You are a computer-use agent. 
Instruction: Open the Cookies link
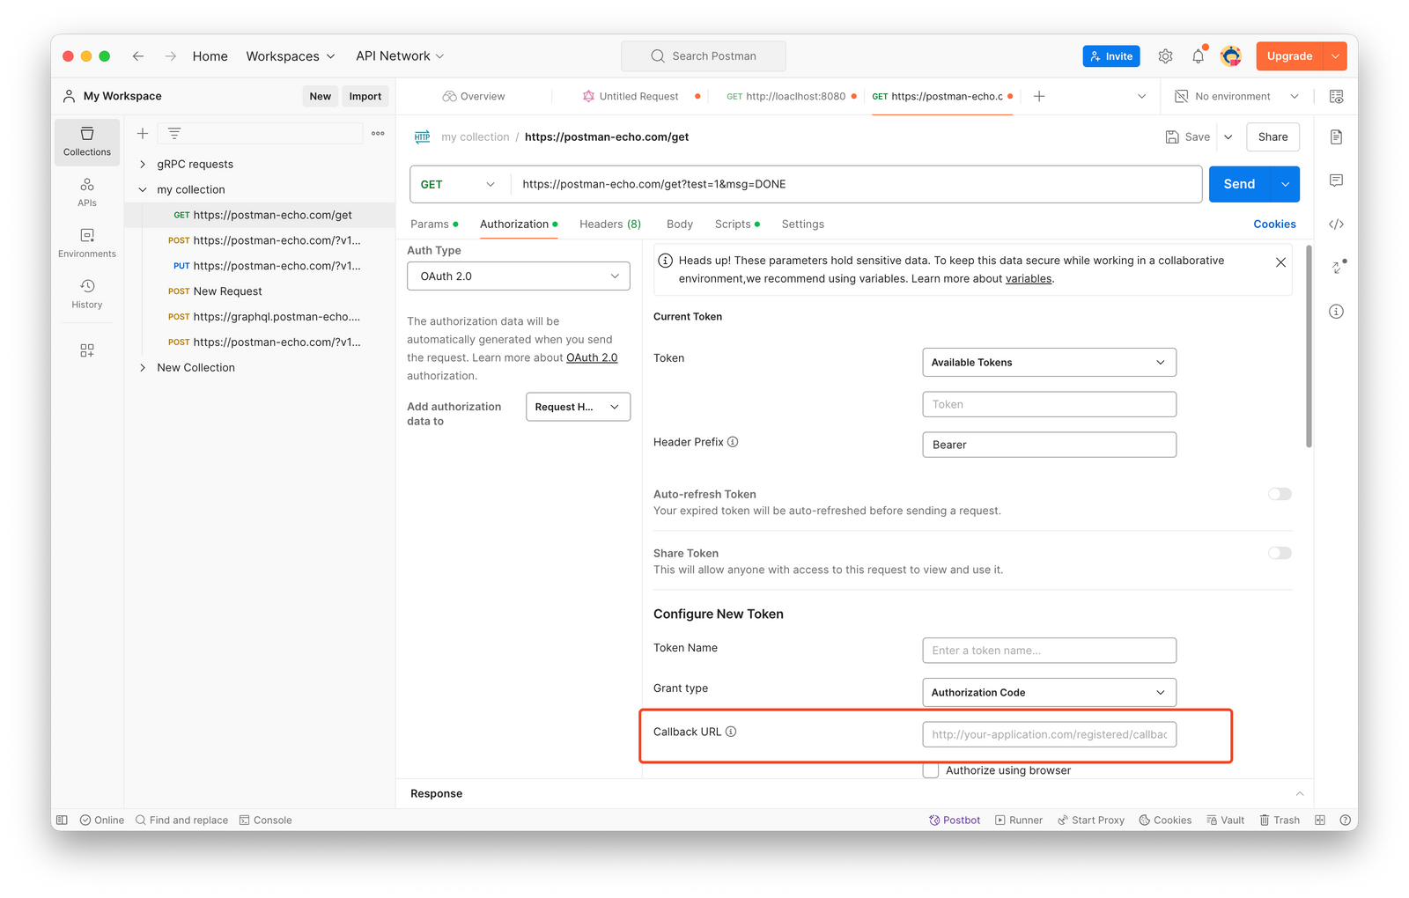pyautogui.click(x=1273, y=224)
